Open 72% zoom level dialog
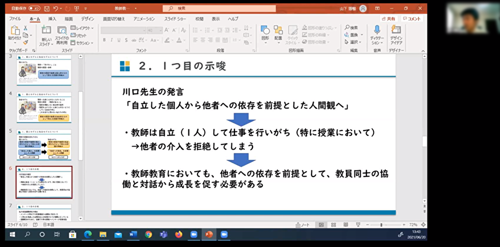This screenshot has height=247, width=500. [413, 224]
